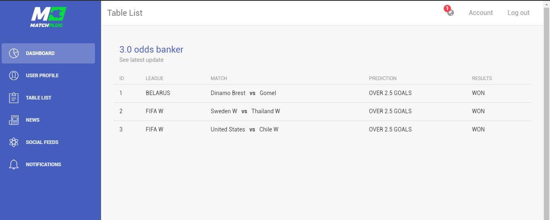Open the Social Feeds menu entry
The height and width of the screenshot is (220, 550).
click(48, 142)
